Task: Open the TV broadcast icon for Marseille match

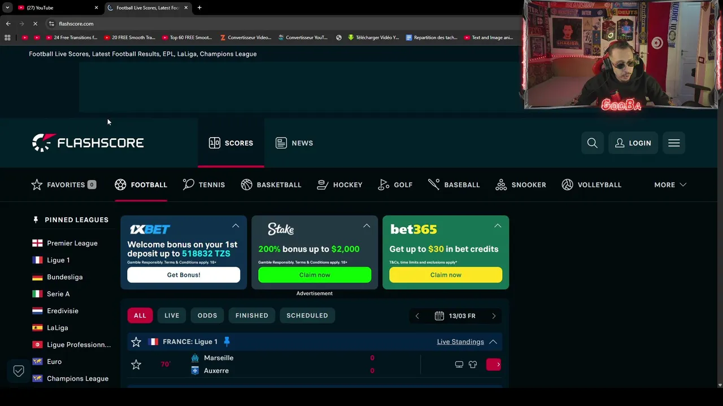Action: [459, 364]
